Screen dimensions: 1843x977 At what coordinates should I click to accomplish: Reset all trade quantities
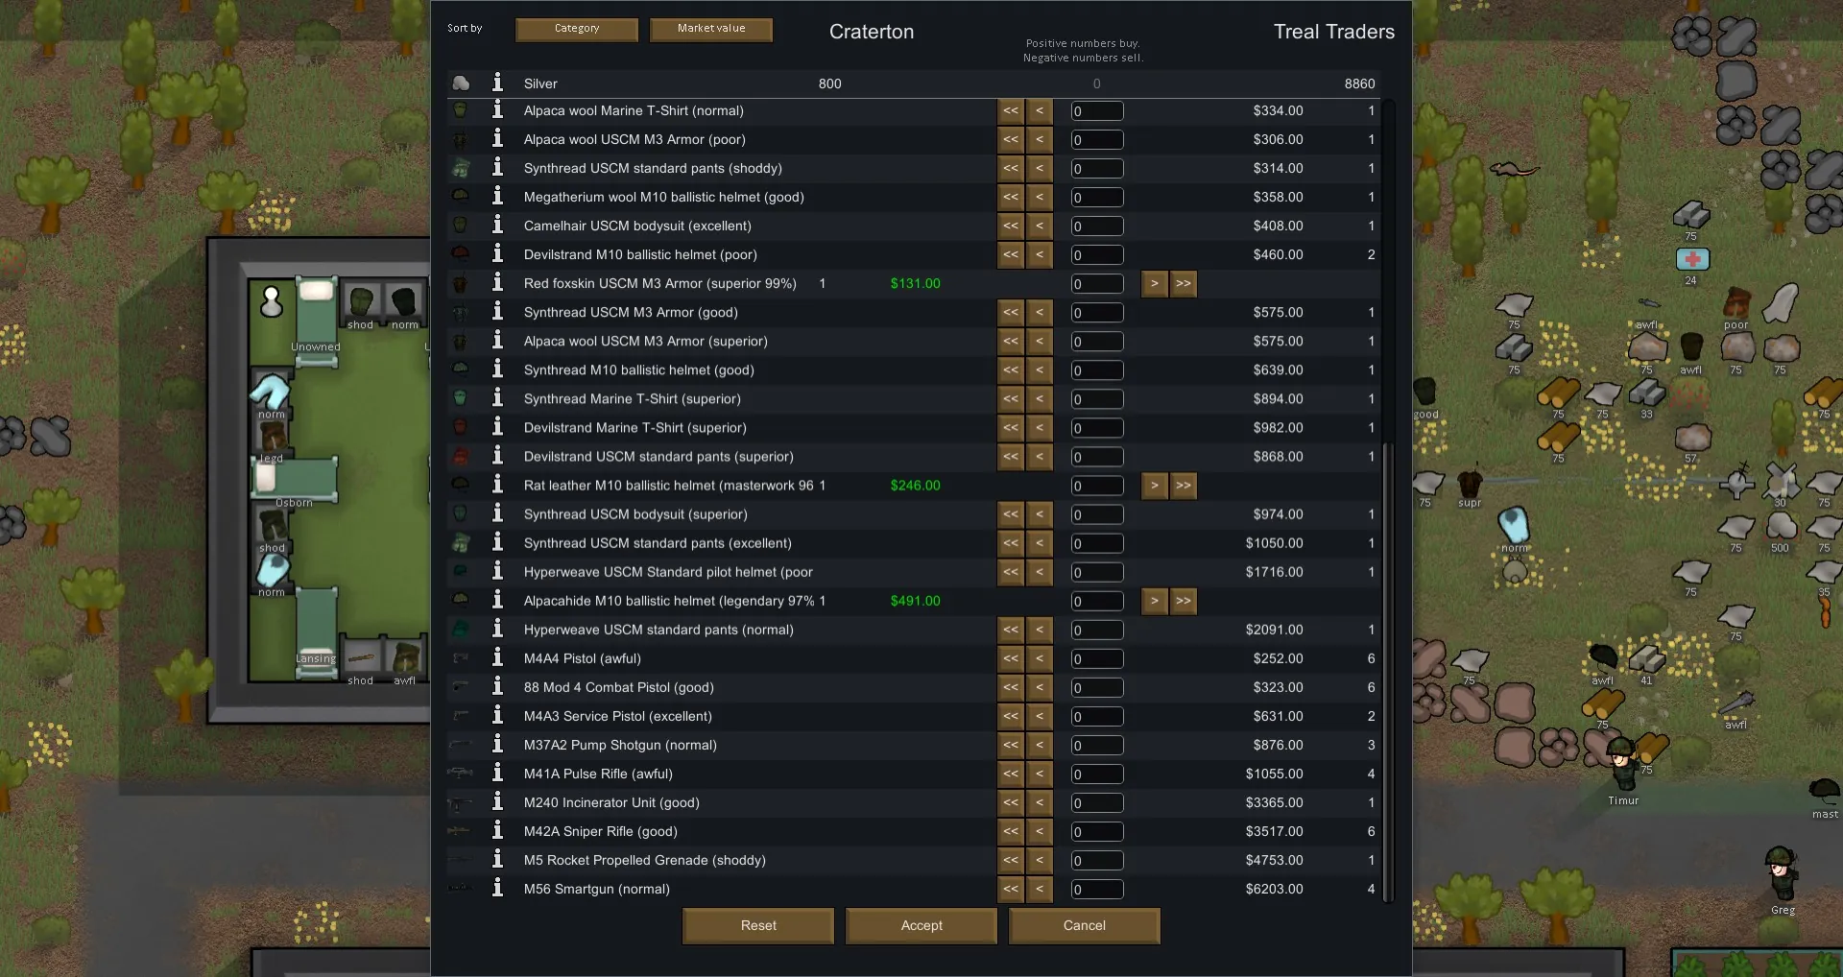pos(758,925)
